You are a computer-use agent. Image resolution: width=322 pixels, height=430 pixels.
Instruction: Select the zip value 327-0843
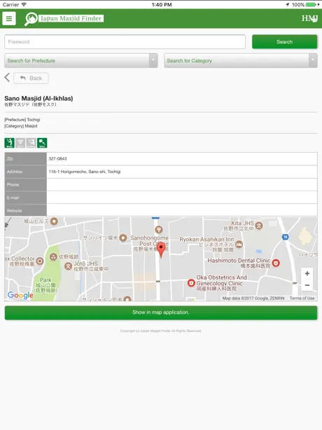[x=57, y=158]
